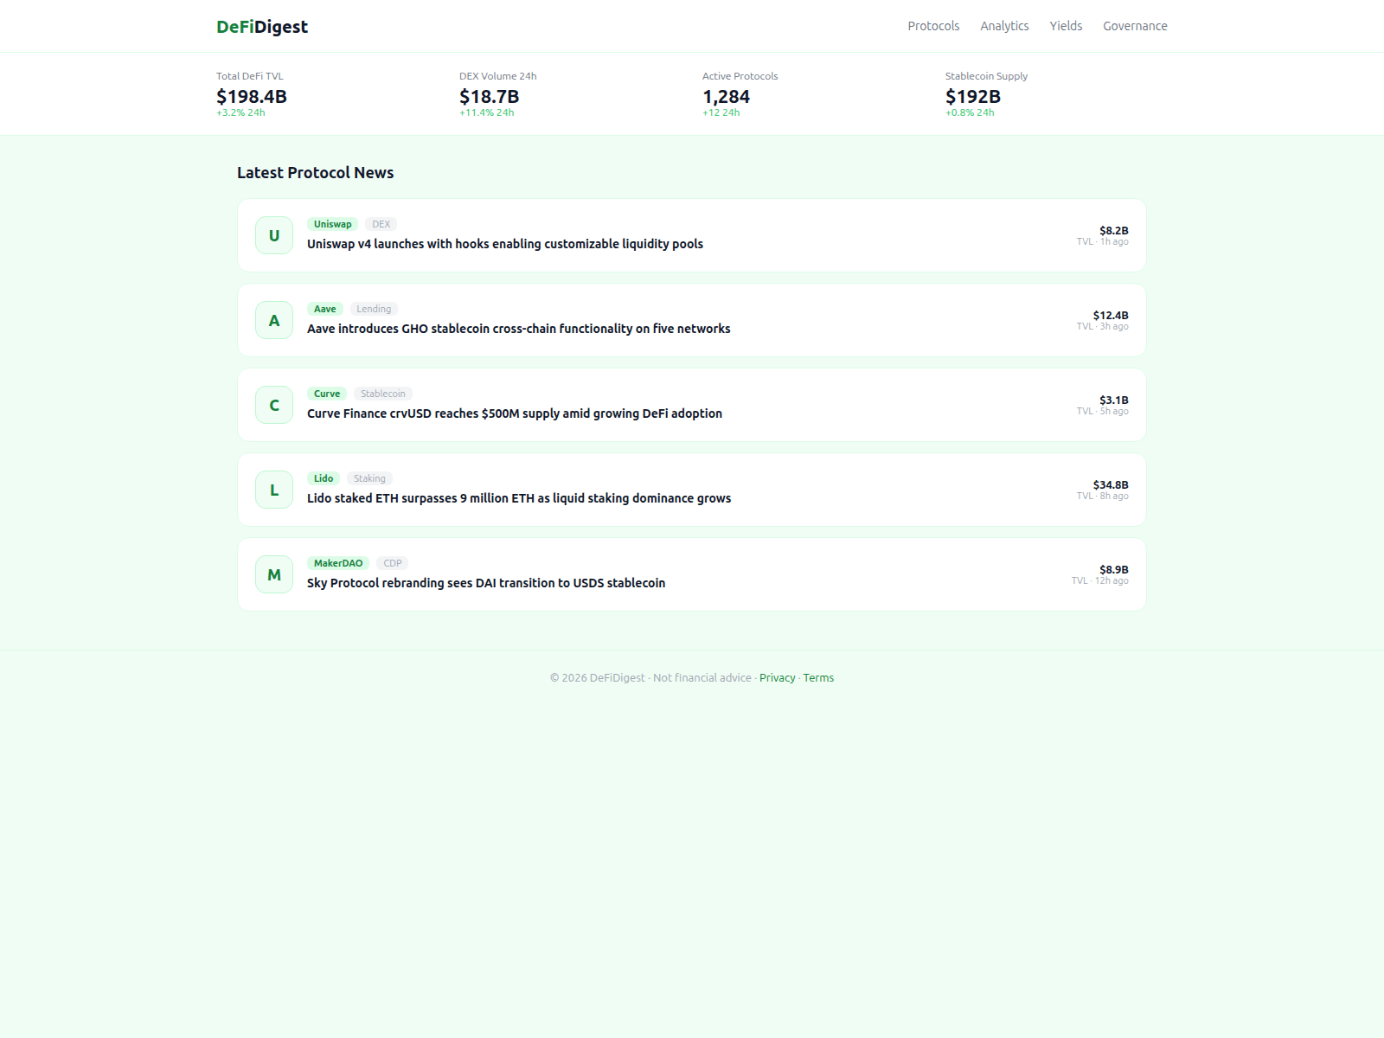Click the $3.1B TVL for Curve
Viewport: 1384px width, 1038px height.
(1114, 400)
